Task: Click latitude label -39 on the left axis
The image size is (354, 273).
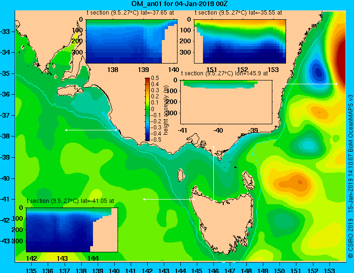Action: click(5, 157)
